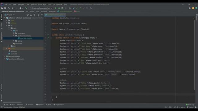Click the CRLF line separator status entry
Screen dimensions: 198x111
[x=170, y=107]
